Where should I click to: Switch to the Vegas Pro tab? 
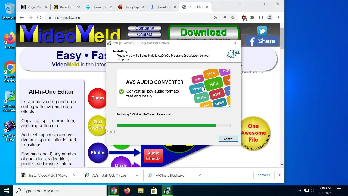(x=35, y=7)
